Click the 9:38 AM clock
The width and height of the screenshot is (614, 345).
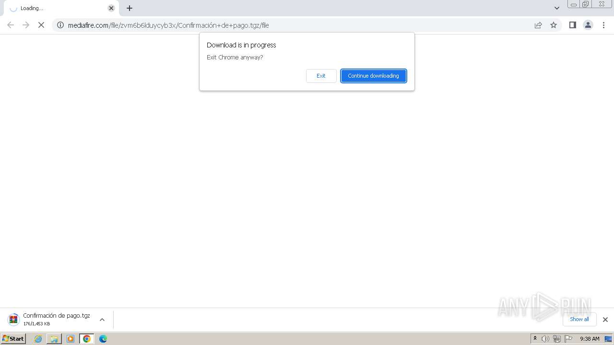[x=590, y=339]
